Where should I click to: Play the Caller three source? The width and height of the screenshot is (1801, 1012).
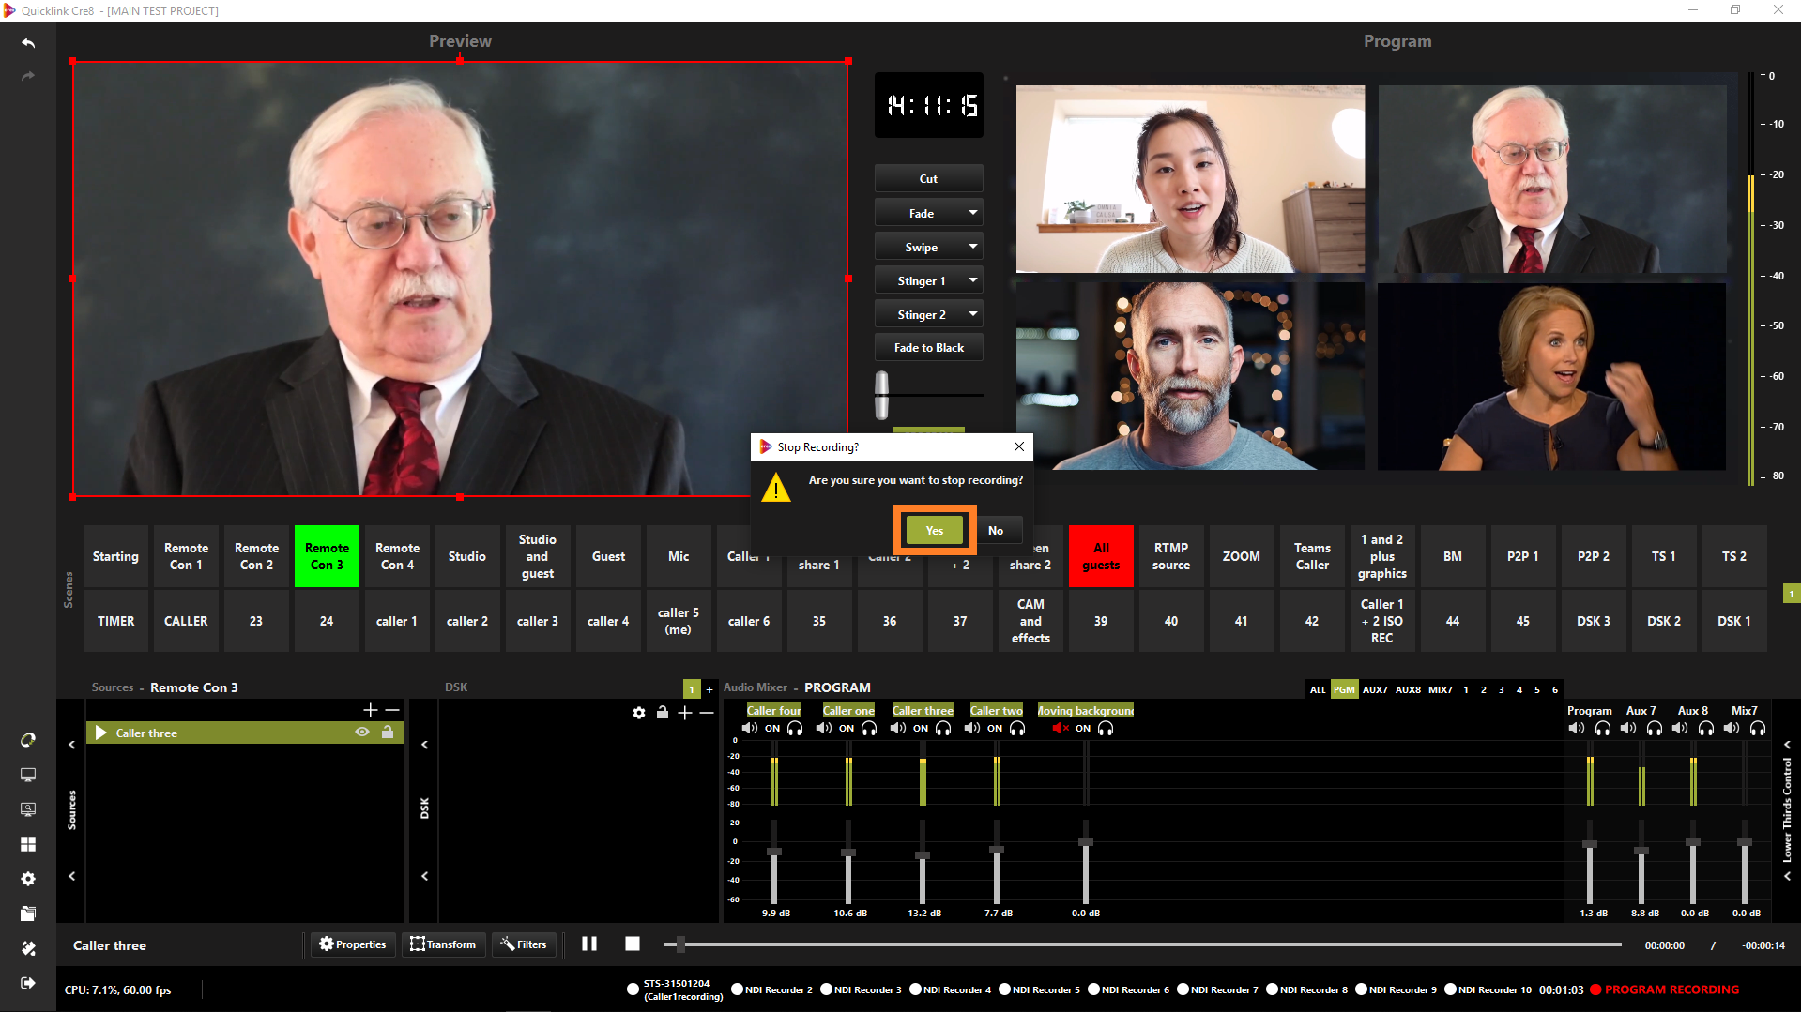100,733
